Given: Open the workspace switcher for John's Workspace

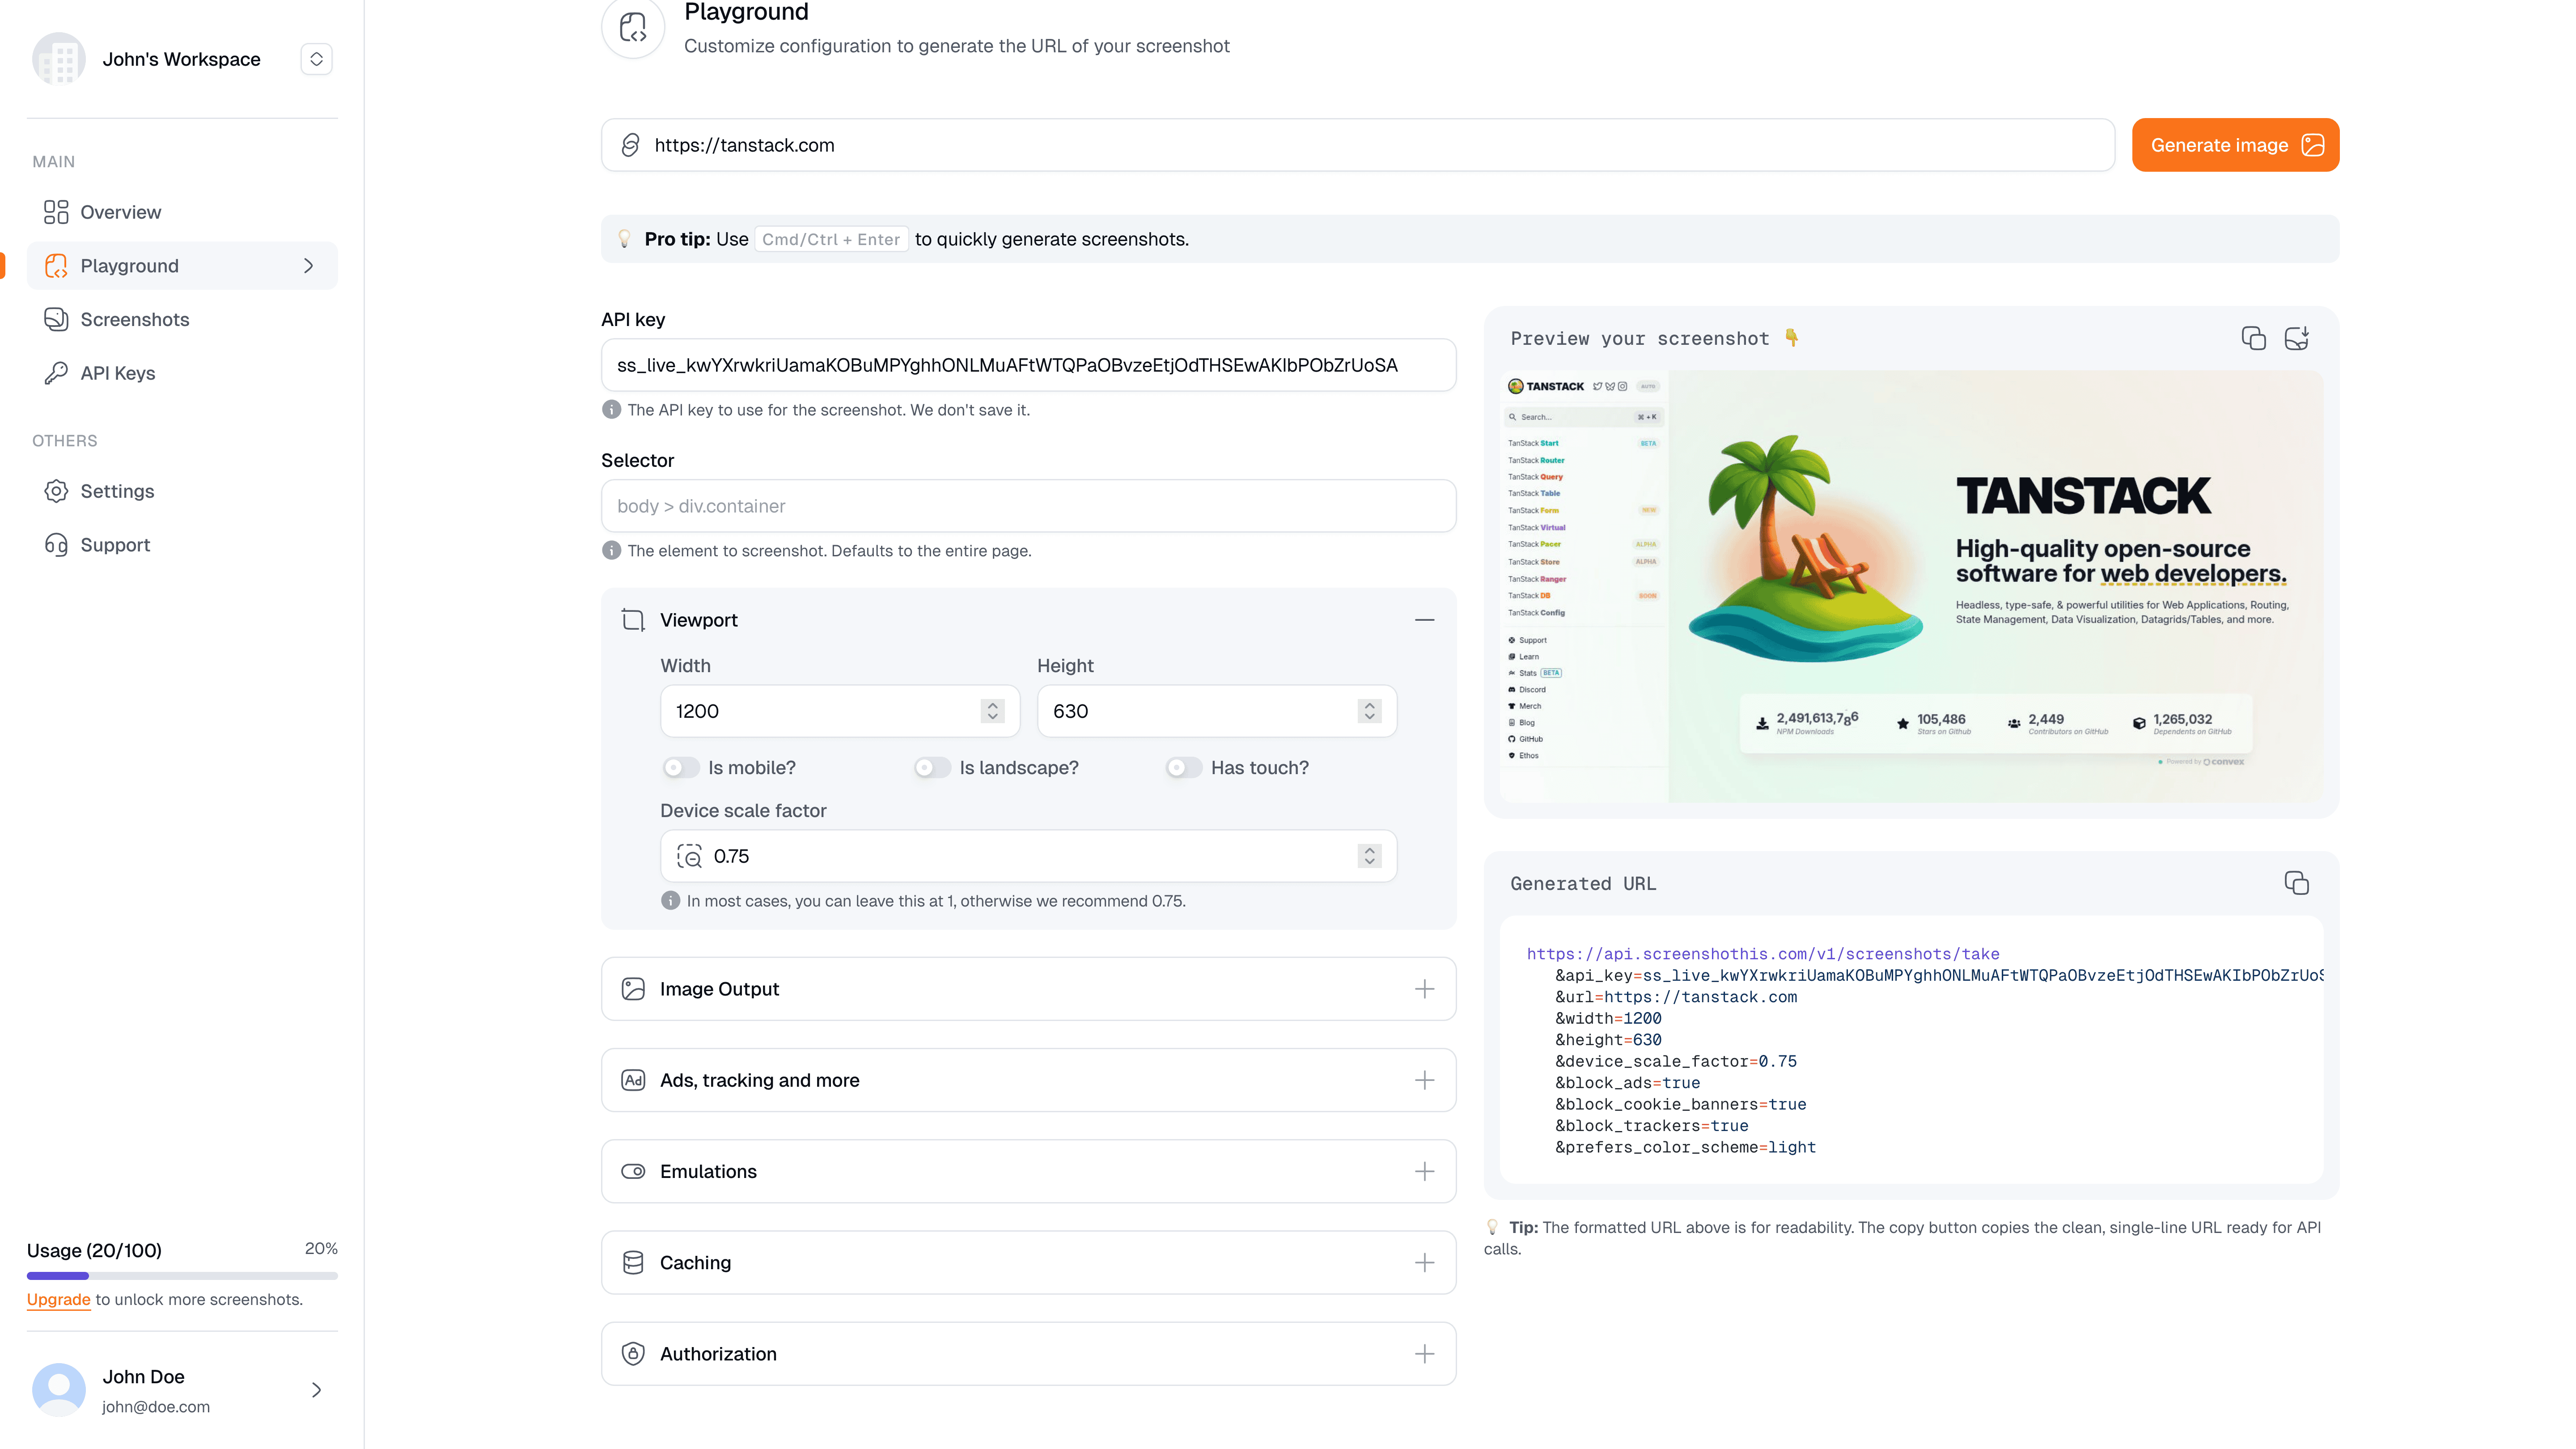Looking at the screenshot, I should (316, 58).
